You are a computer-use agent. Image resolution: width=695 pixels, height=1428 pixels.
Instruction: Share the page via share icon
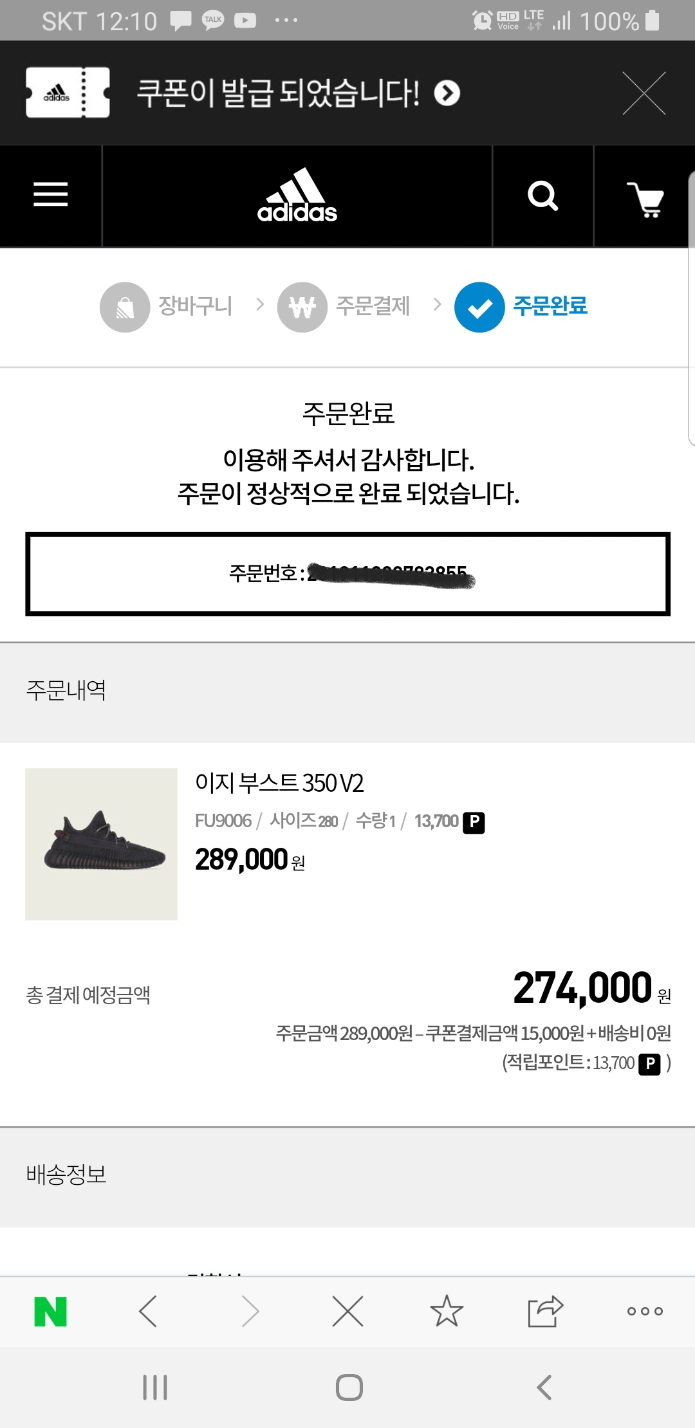[x=545, y=1311]
